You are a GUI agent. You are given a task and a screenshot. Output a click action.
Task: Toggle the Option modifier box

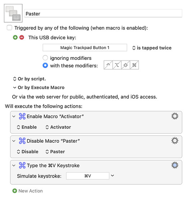point(117,65)
